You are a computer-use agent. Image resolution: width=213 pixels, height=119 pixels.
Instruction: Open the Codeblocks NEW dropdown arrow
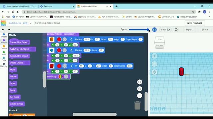tap(30, 23)
